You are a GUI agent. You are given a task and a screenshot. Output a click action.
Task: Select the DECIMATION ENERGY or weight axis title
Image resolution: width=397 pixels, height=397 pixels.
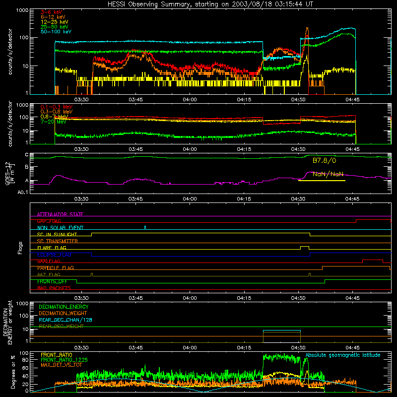pyautogui.click(x=7, y=322)
